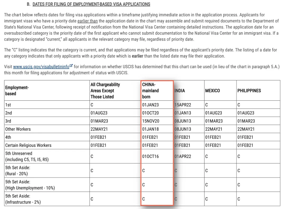
Task: Click the "5th Set Aside: (Rural - 20%)" label
Action: pyautogui.click(x=18, y=171)
